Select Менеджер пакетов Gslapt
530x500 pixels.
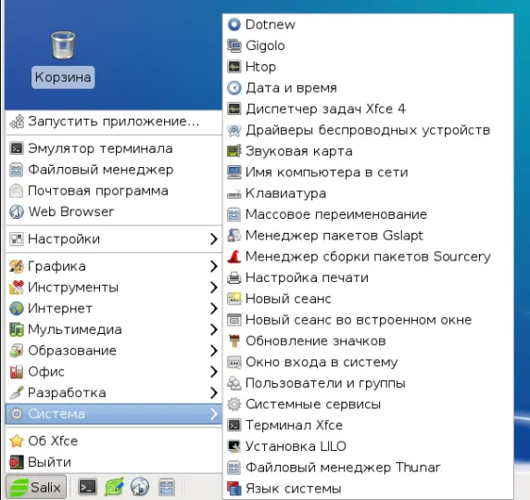pyautogui.click(x=368, y=236)
